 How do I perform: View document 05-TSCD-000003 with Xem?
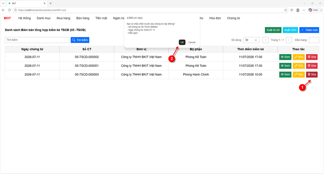[x=285, y=74]
